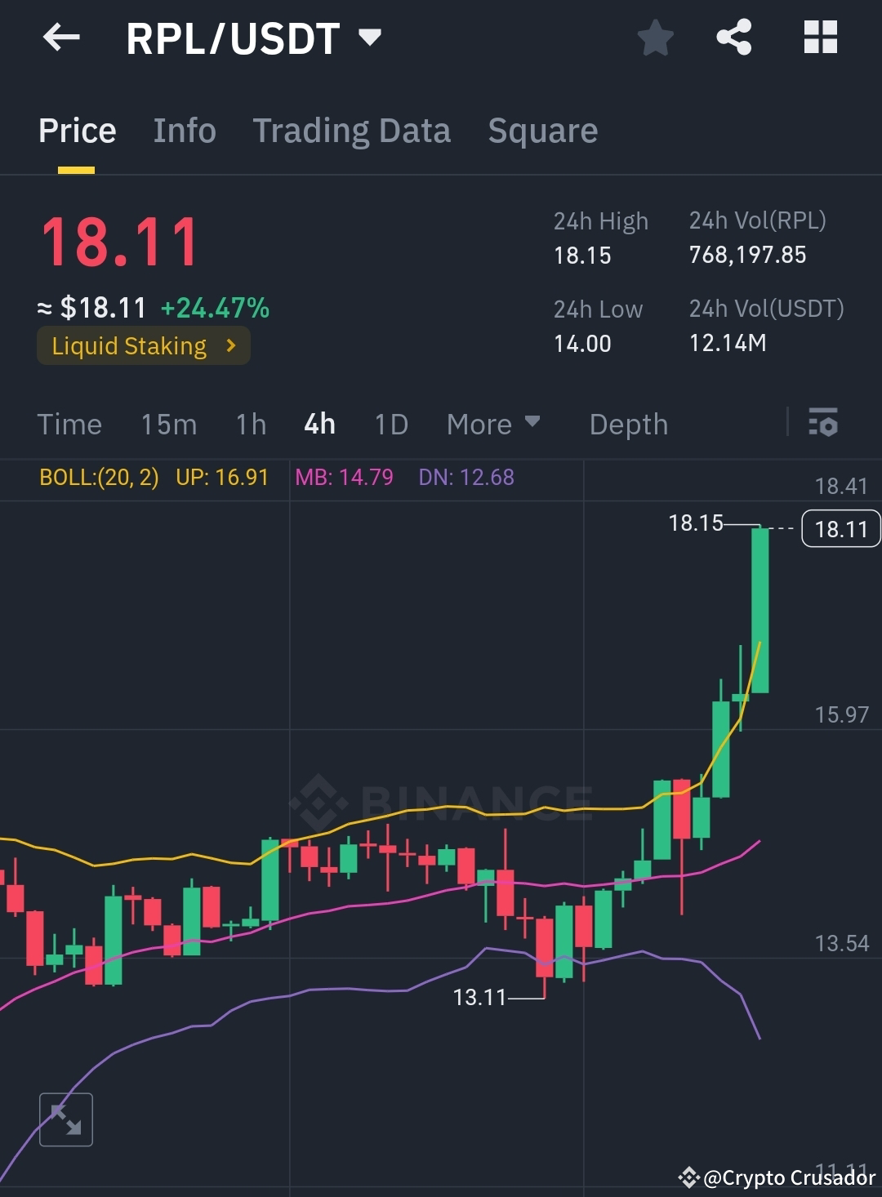The image size is (882, 1197).
Task: Expand the chart to fullscreen
Action: 66,1119
